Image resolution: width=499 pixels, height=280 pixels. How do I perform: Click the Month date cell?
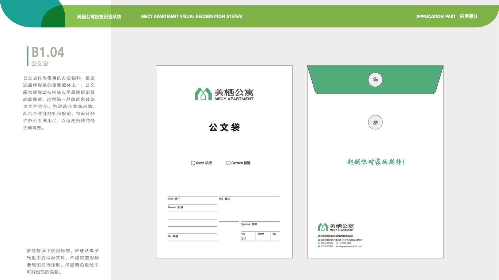263,236
